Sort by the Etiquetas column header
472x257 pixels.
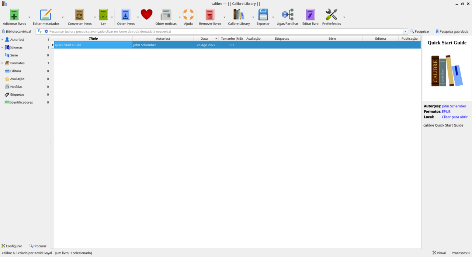(282, 38)
